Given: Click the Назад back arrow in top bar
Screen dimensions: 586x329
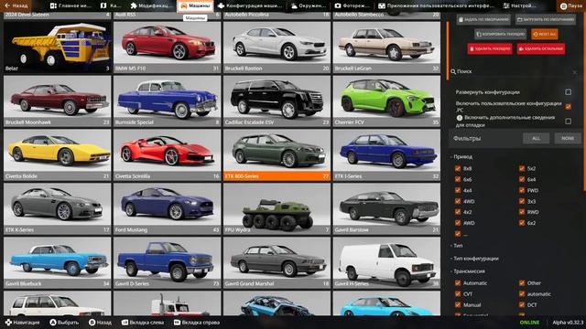Looking at the screenshot, I should point(16,5).
